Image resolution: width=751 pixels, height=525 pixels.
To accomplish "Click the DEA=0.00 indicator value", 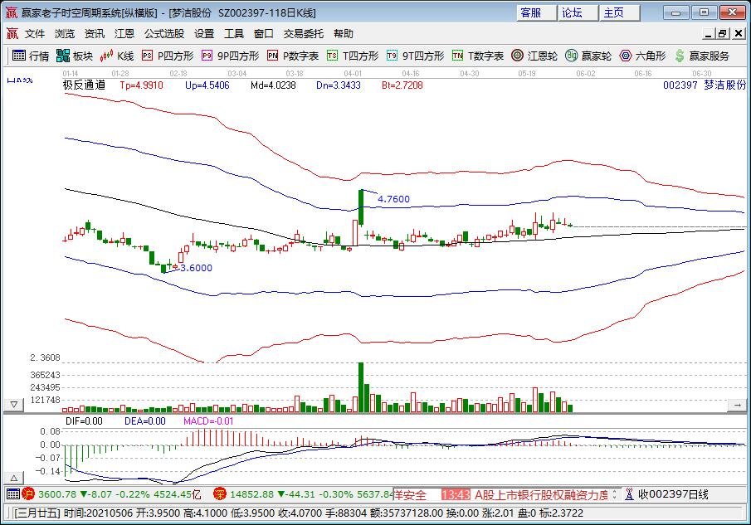I will [x=145, y=421].
